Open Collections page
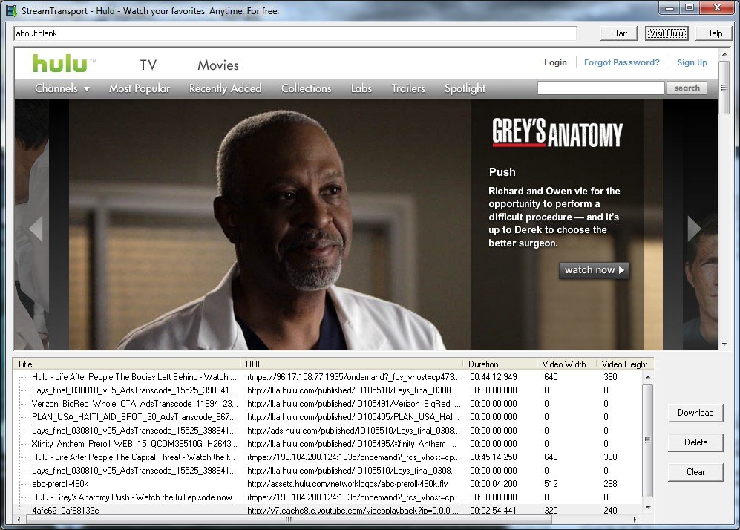 pos(307,88)
